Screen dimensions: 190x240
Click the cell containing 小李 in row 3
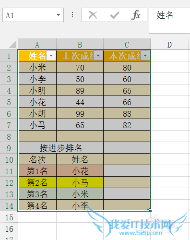37,79
